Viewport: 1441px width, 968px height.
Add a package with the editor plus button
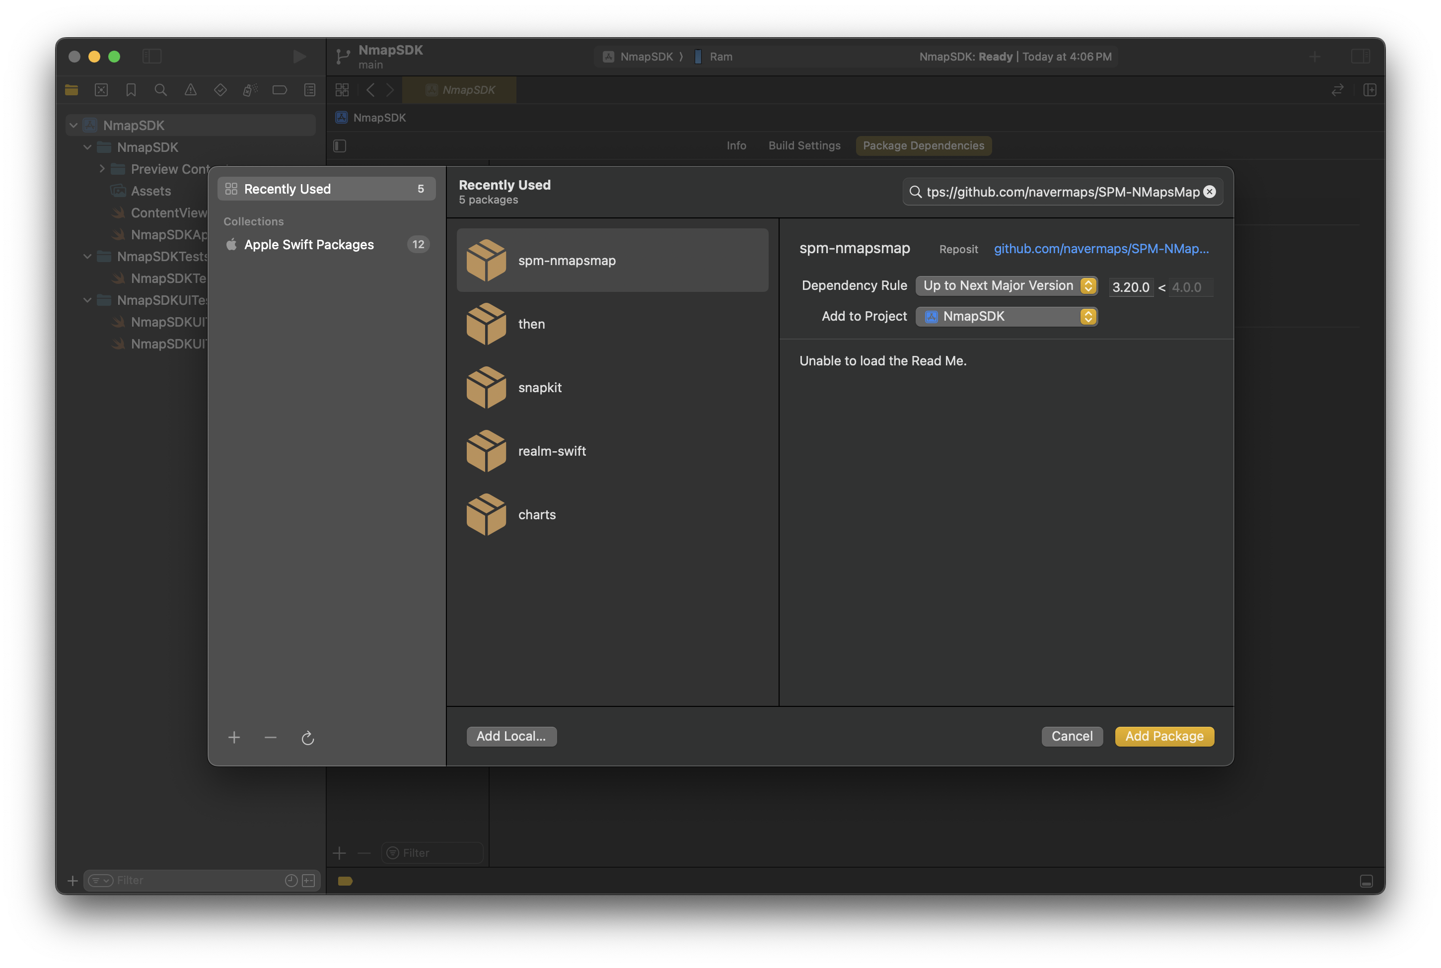[x=340, y=853]
